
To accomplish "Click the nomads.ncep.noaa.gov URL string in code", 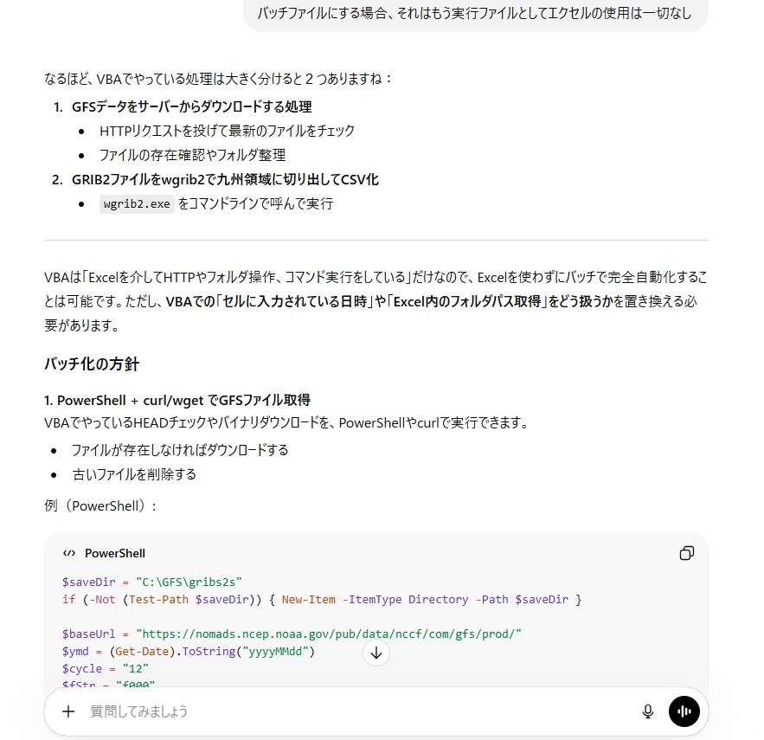I will click(329, 634).
